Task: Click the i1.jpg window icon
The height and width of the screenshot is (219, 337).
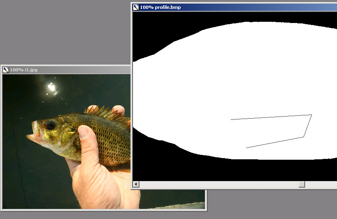Action: 6,70
